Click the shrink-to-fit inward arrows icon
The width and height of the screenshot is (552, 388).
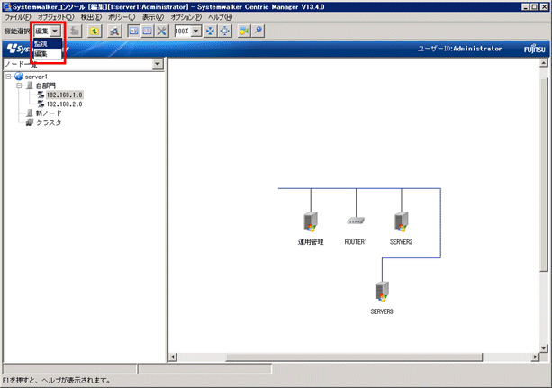point(210,31)
